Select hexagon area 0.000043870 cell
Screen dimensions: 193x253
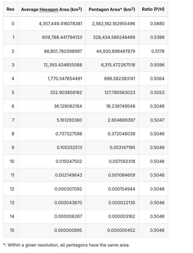[68, 203]
